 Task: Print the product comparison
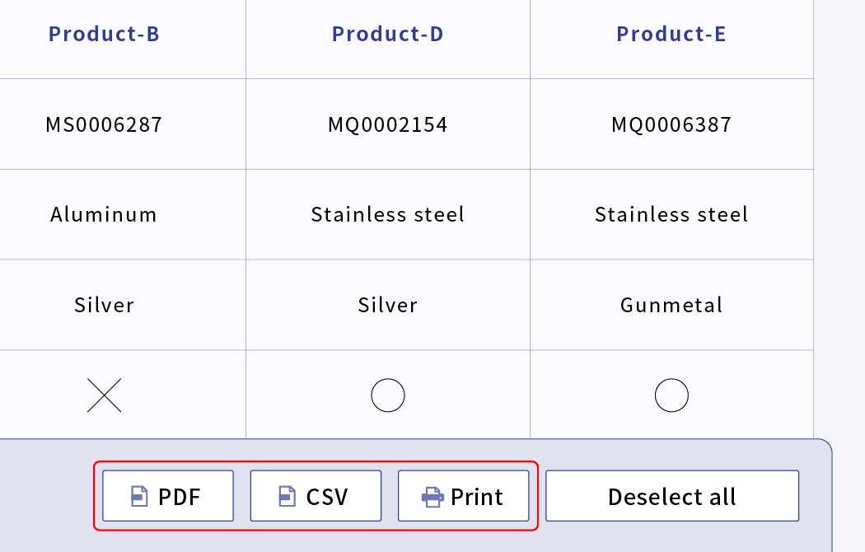tap(463, 496)
